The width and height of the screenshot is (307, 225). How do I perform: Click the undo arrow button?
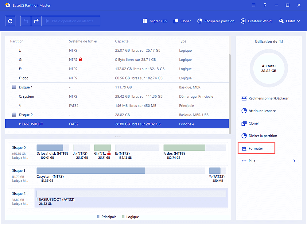tap(26, 21)
